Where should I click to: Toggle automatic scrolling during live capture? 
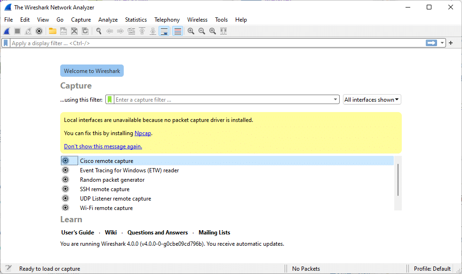coord(163,31)
